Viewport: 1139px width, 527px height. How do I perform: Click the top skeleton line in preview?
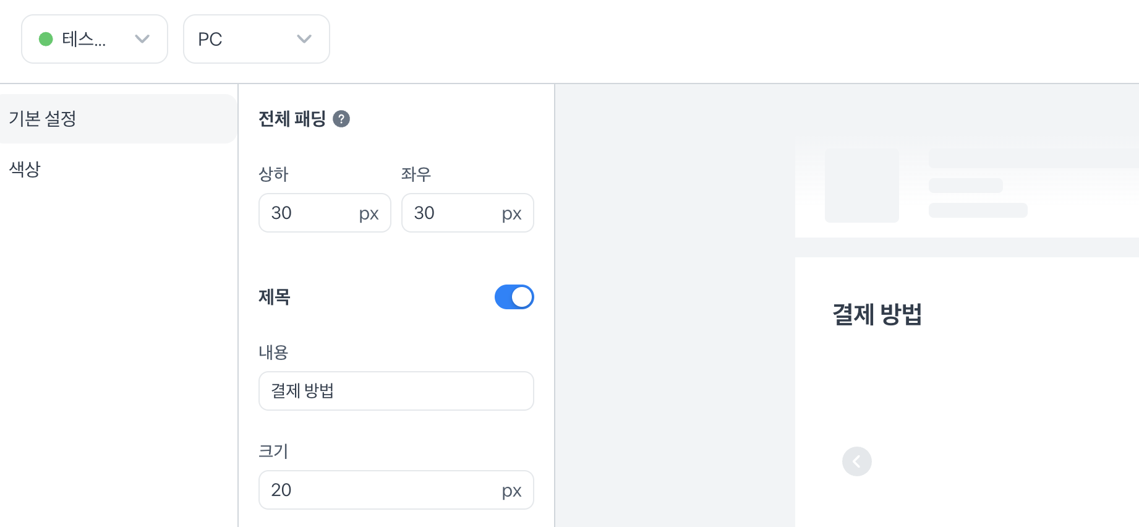(1033, 158)
